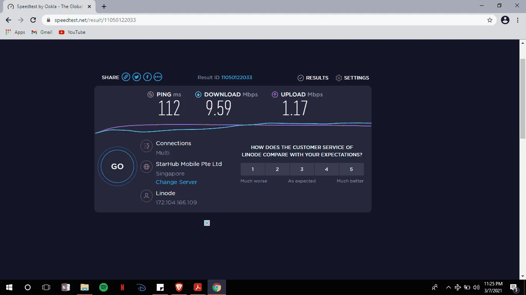Open the notification action center

(x=514, y=287)
